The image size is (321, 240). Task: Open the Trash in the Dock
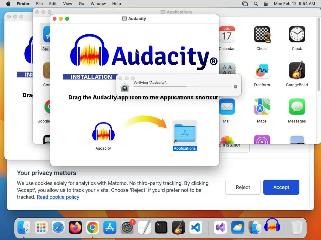pos(297,227)
